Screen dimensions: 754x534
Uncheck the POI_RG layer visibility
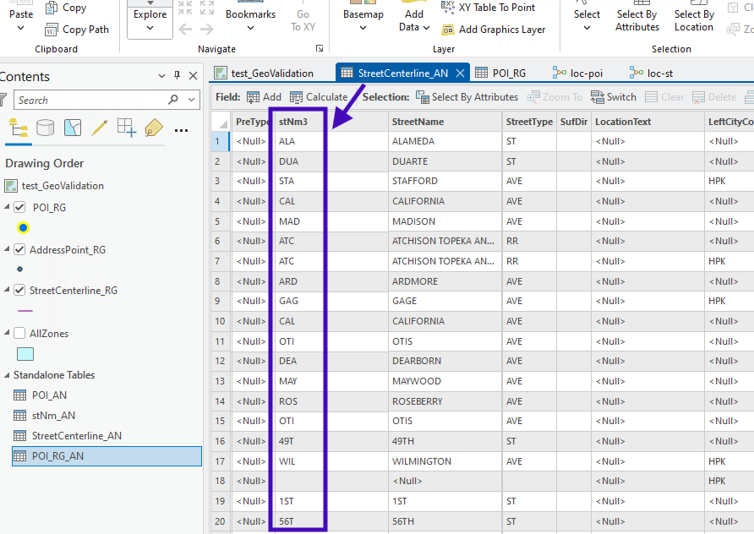coord(20,208)
